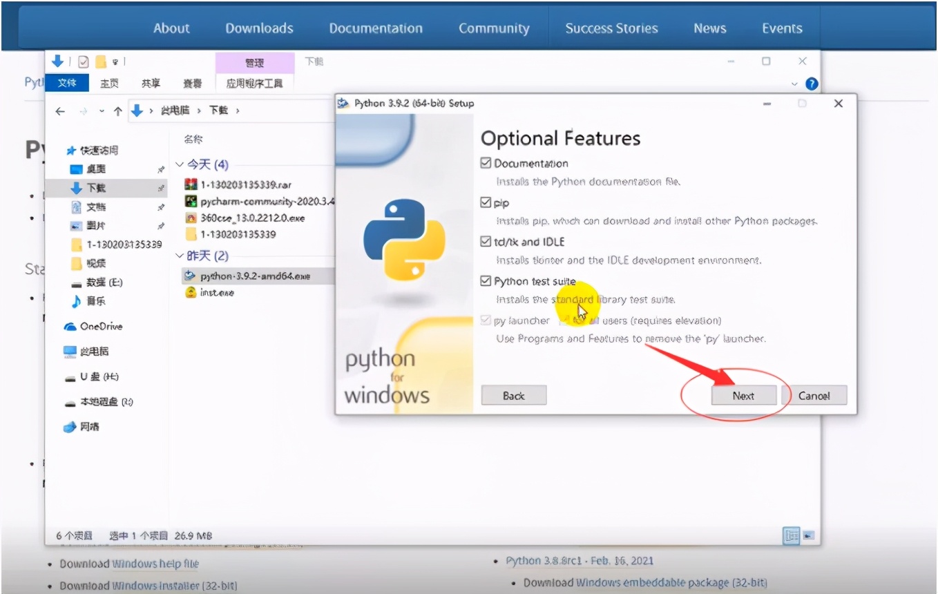Select the pycharm-community-2020.3.4 installer file
The image size is (938, 594).
(259, 201)
